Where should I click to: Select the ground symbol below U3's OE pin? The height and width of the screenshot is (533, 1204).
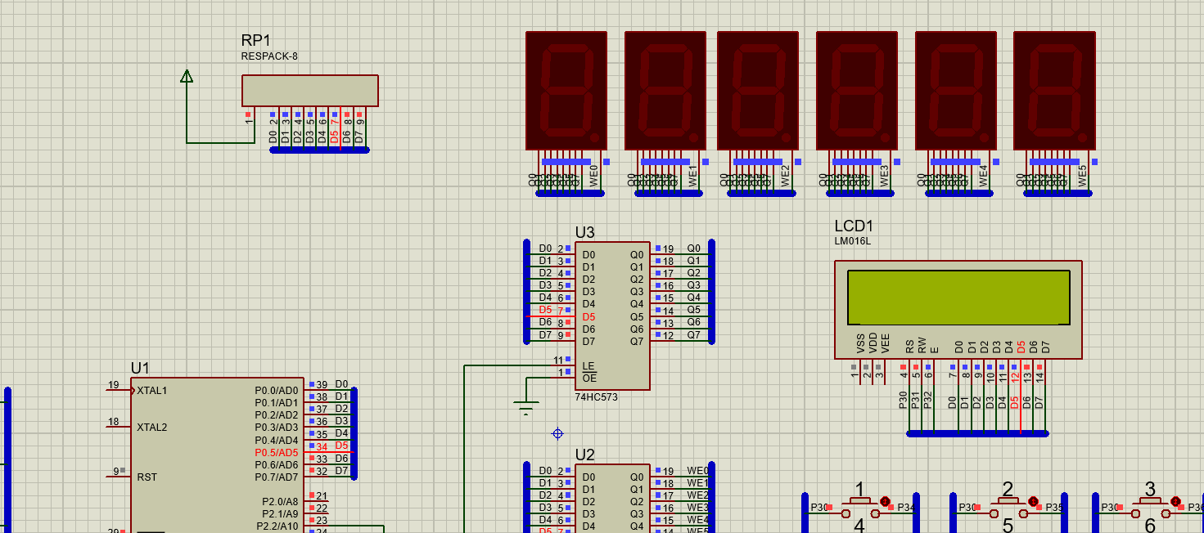(526, 408)
